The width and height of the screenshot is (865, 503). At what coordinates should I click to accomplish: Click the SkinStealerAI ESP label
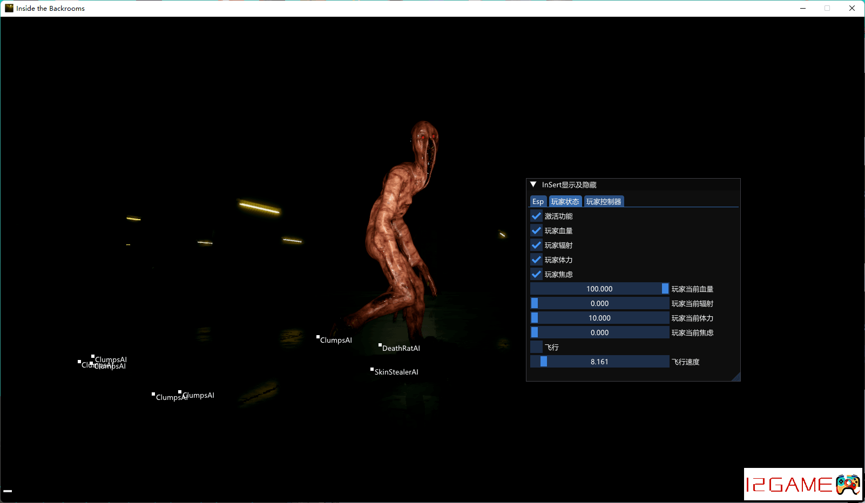(396, 372)
